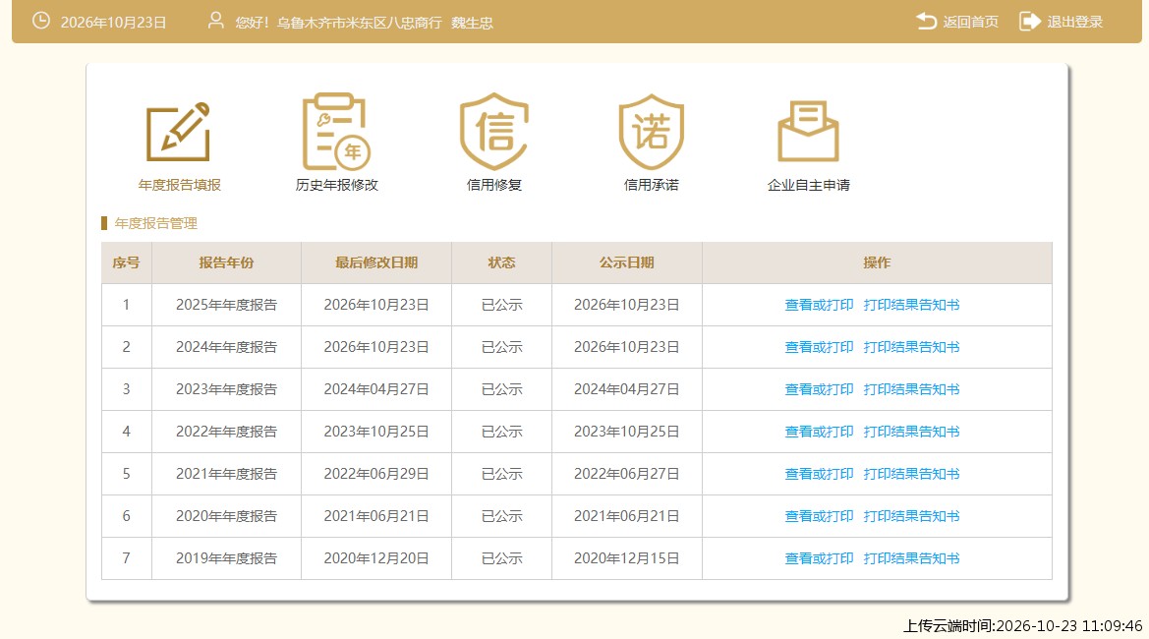Select the 年度报告填报 label
The width and height of the screenshot is (1149, 639).
(x=180, y=186)
